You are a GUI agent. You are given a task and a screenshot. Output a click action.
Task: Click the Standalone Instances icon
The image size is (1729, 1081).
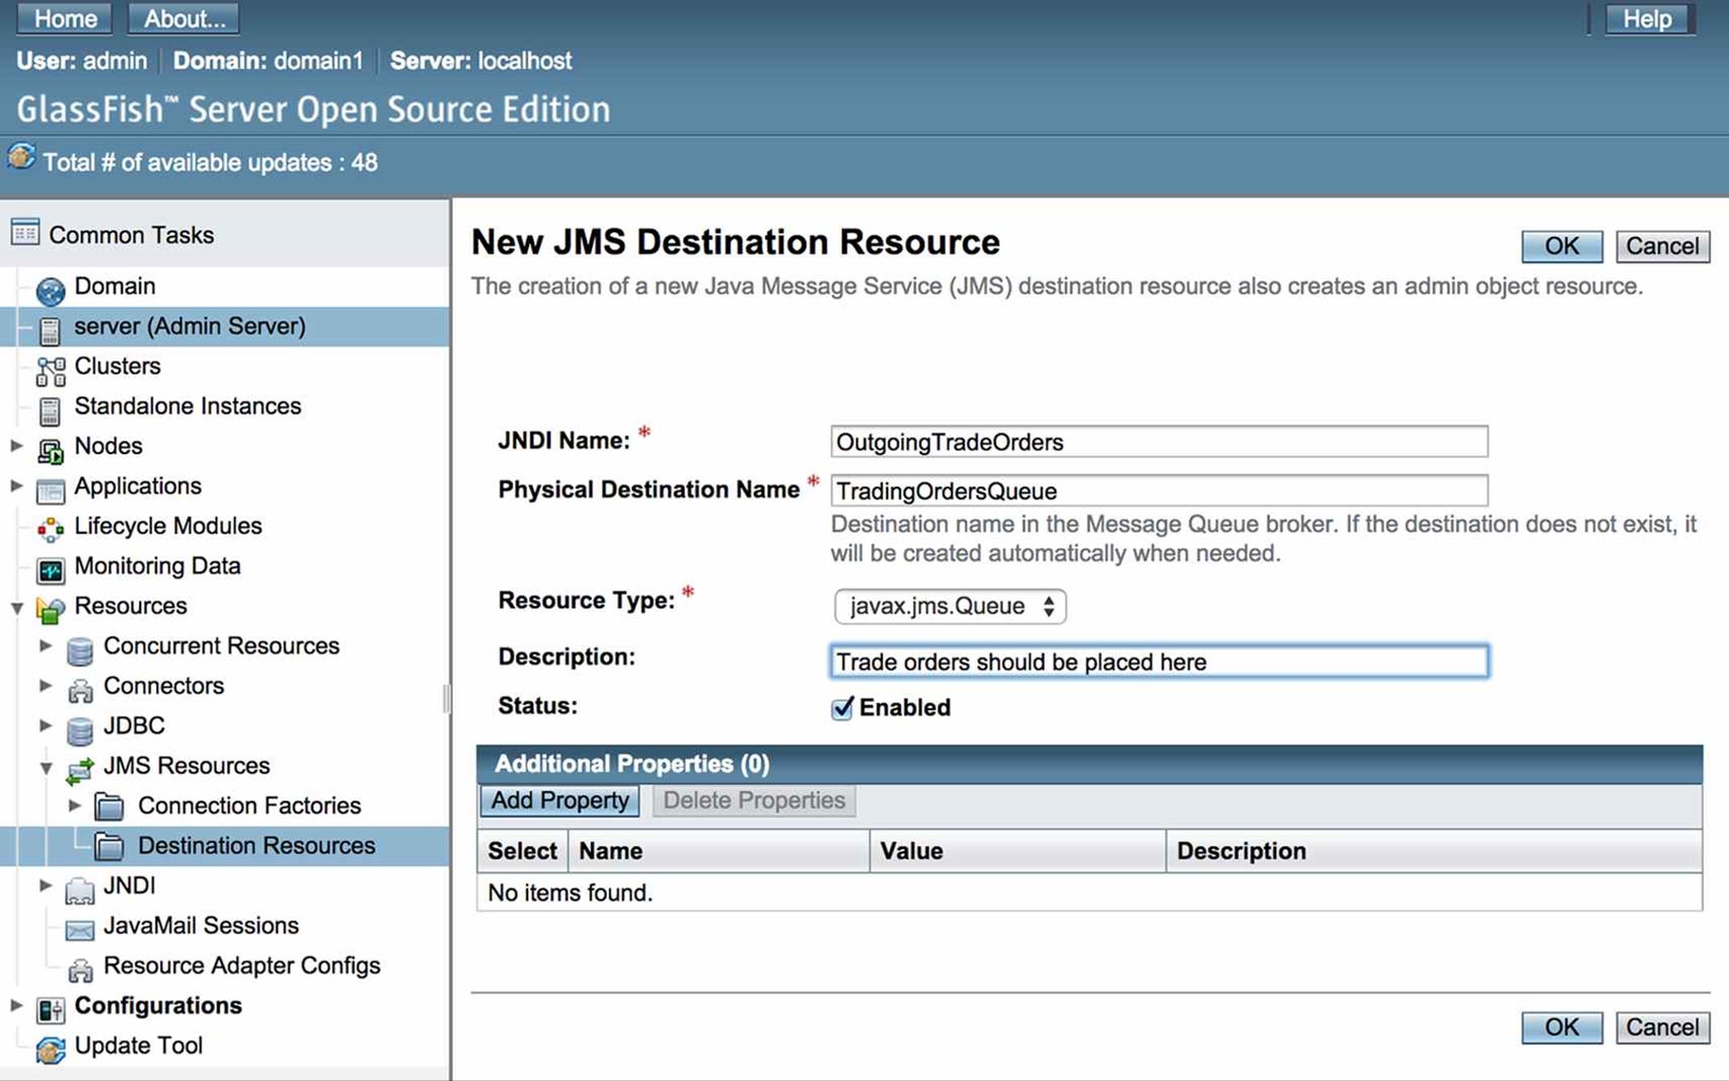point(50,410)
